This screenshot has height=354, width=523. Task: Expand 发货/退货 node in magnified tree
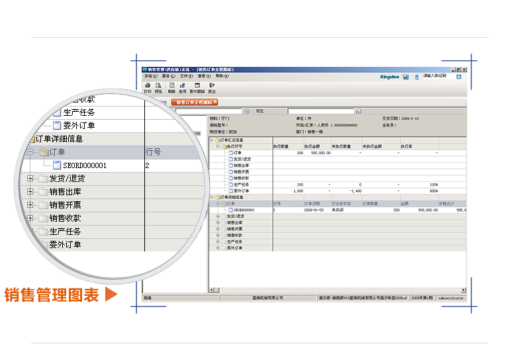30,179
